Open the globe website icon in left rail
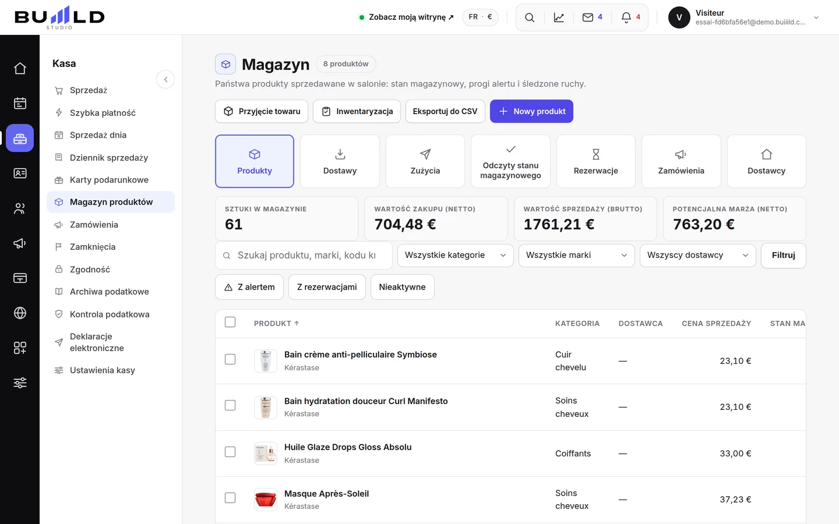 (x=20, y=313)
